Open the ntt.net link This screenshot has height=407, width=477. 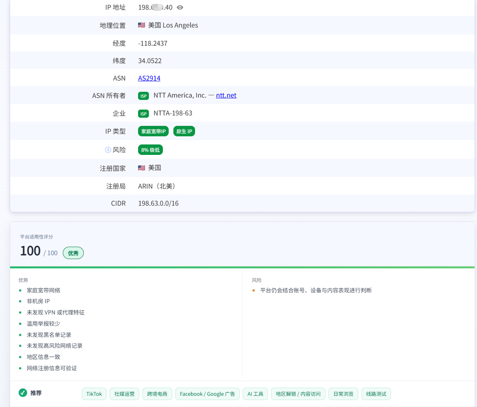[x=226, y=95]
